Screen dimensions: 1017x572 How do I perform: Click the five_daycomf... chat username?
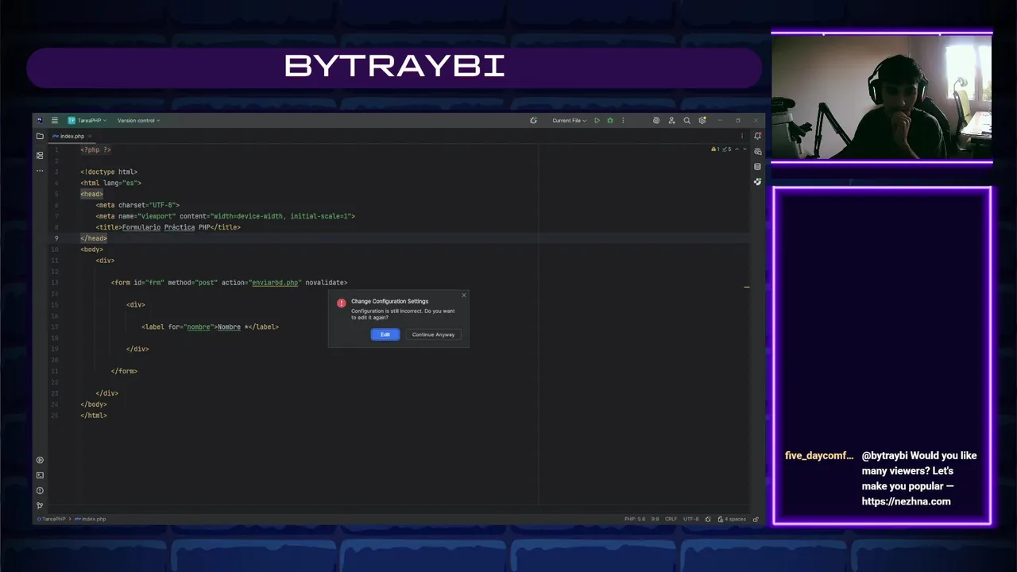[819, 456]
